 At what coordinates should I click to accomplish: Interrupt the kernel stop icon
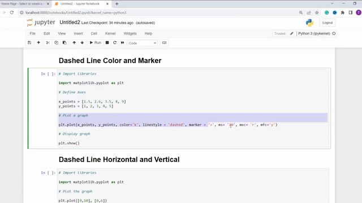tap(107, 43)
